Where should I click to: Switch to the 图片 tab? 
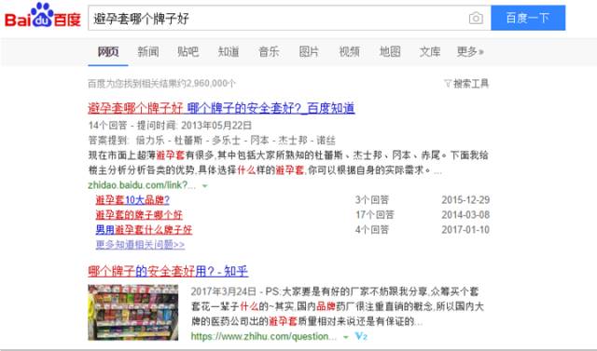[x=309, y=51]
